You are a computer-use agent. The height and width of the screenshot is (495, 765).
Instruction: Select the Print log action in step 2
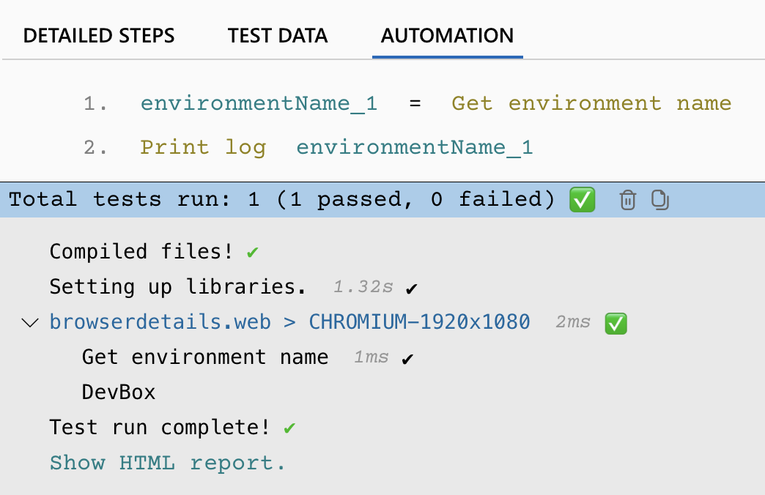click(x=203, y=147)
